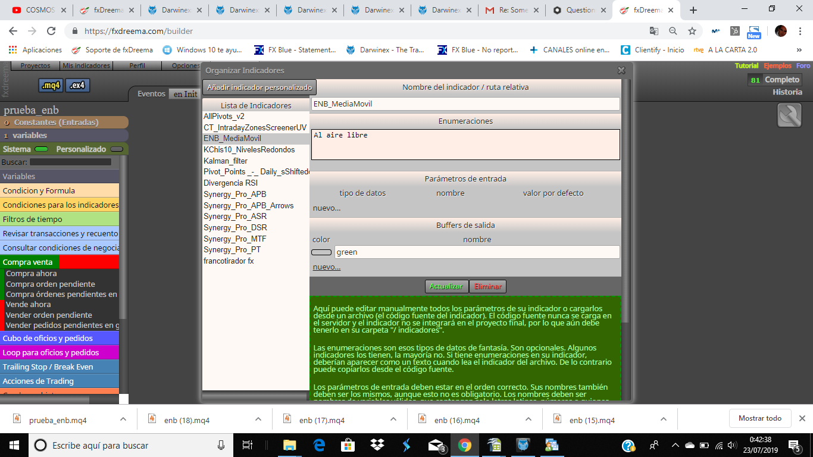Open the Ejemplos link

[777, 66]
